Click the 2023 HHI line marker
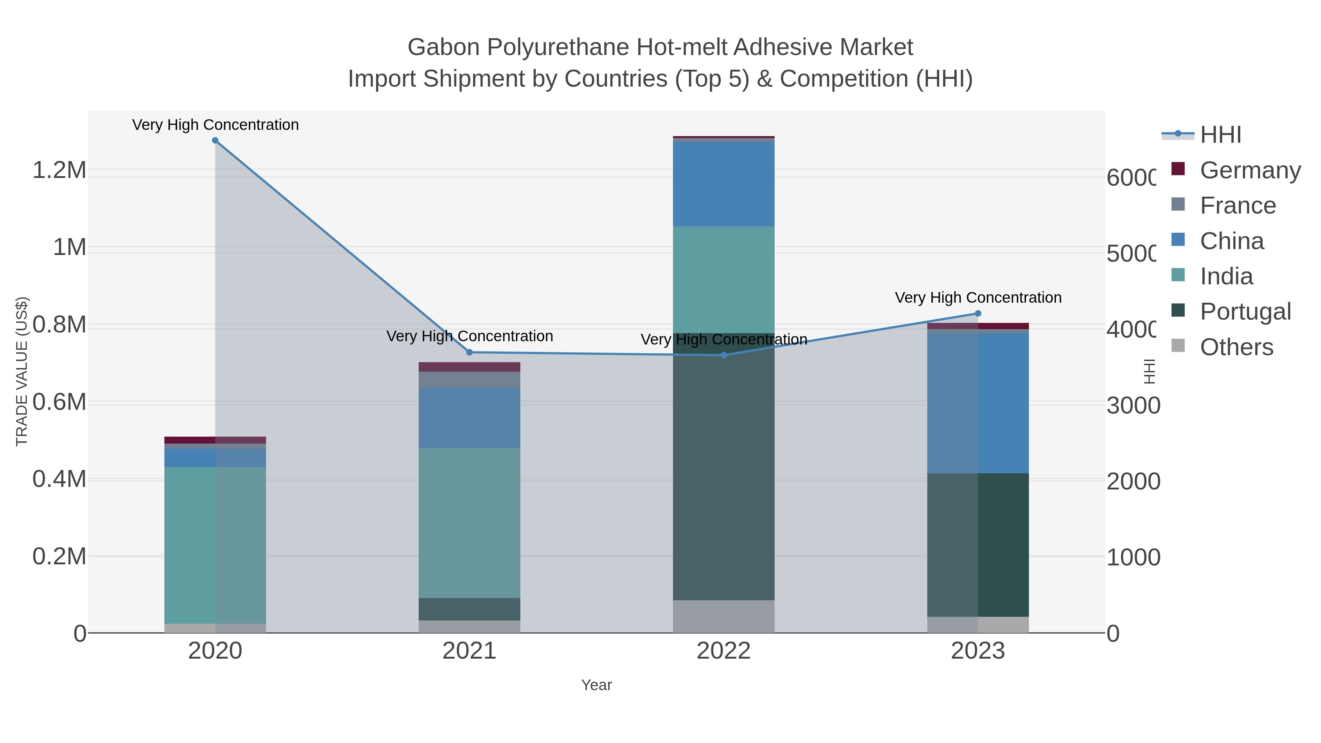1321x743 pixels. pos(978,313)
